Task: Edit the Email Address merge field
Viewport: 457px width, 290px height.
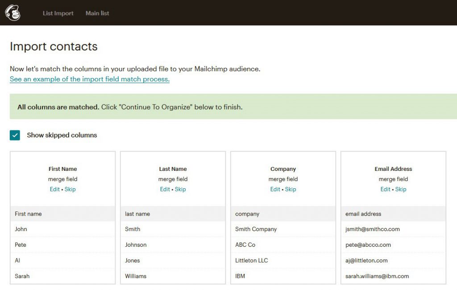Action: click(385, 189)
